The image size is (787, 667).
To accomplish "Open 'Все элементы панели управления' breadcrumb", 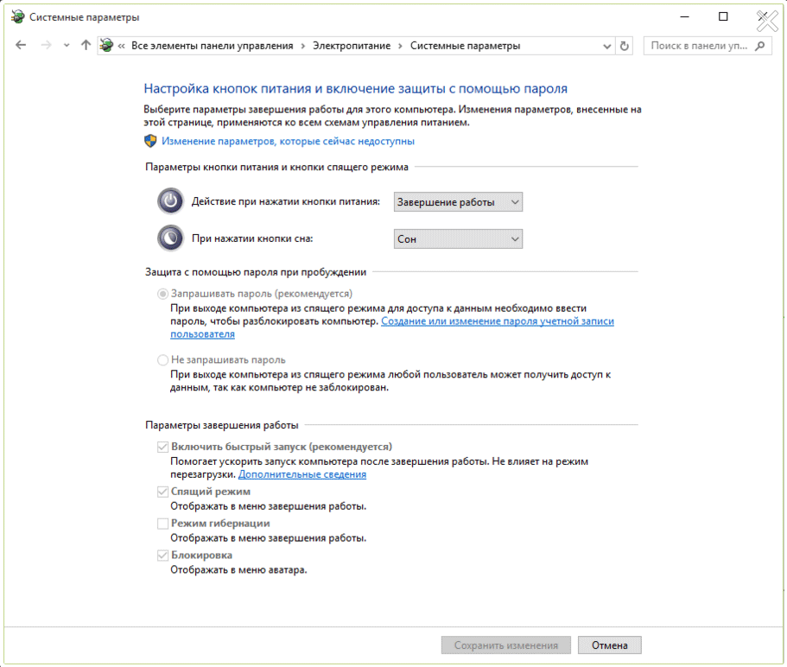I will point(212,46).
